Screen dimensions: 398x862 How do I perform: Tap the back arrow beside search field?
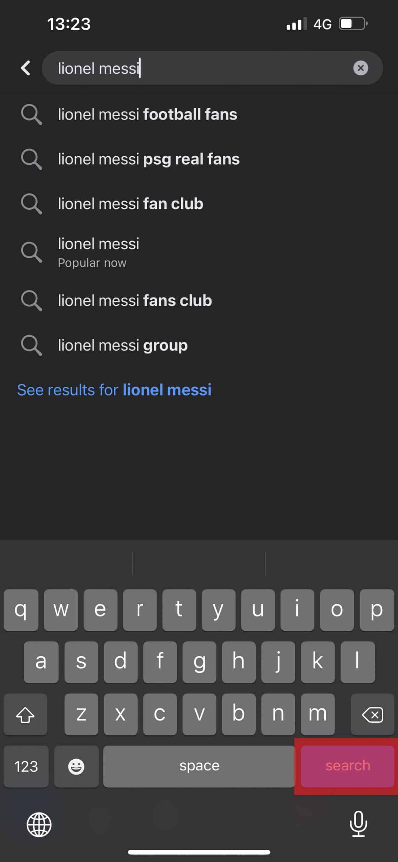[x=26, y=68]
